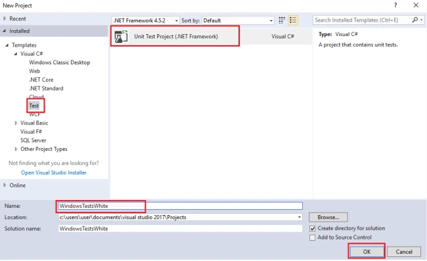This screenshot has width=427, height=261.
Task: Open the search options dropdown arrow
Action: click(421, 20)
